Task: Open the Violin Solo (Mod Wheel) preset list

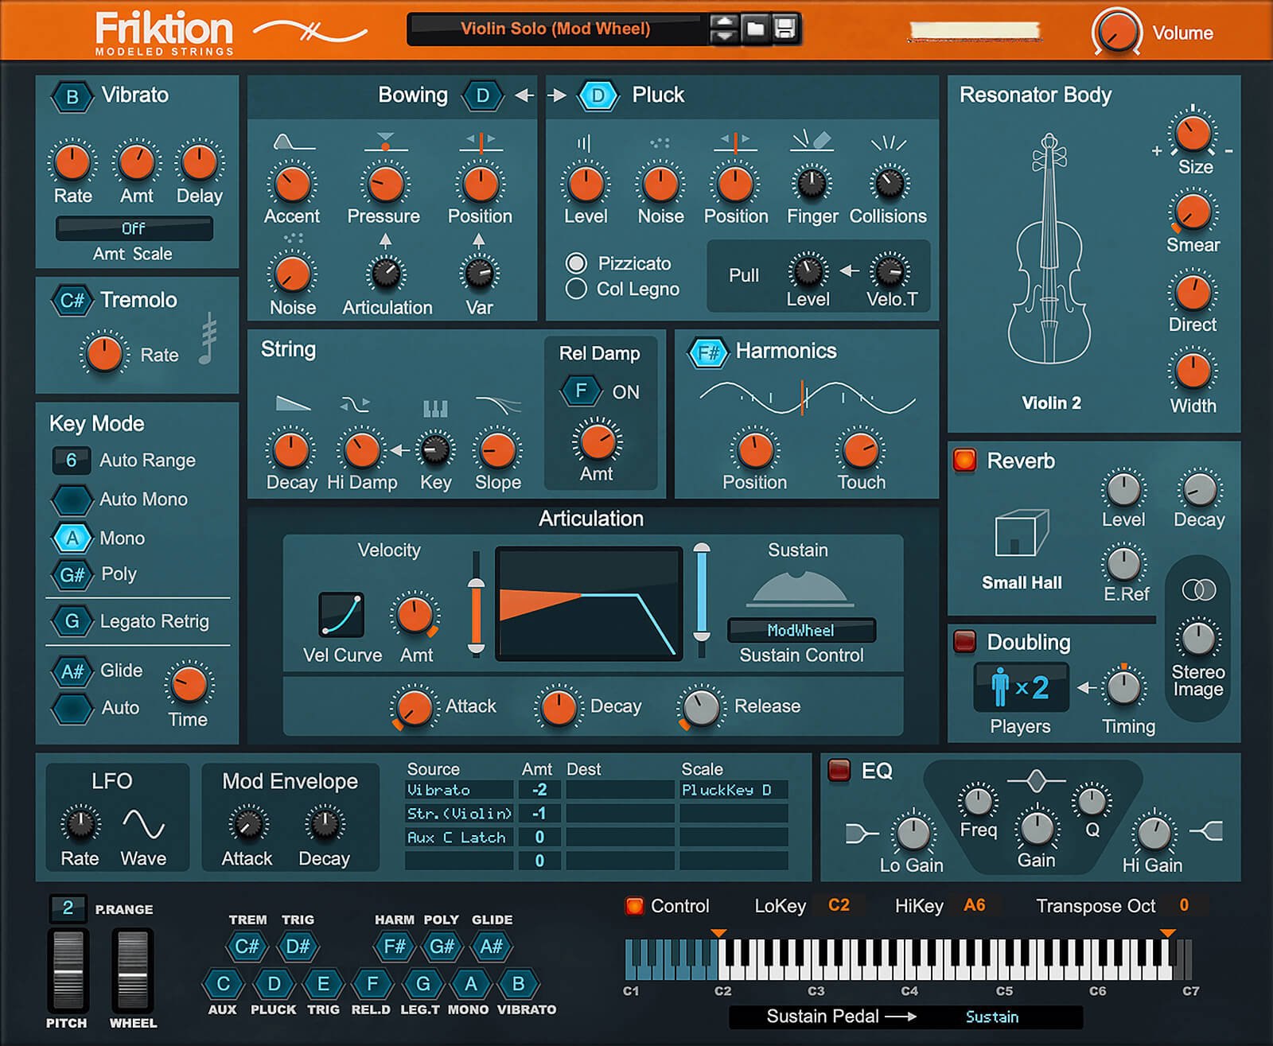Action: [557, 29]
